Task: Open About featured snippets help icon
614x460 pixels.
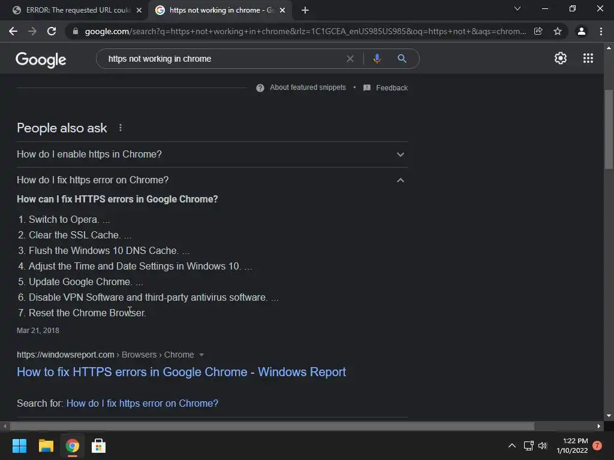Action: click(260, 88)
